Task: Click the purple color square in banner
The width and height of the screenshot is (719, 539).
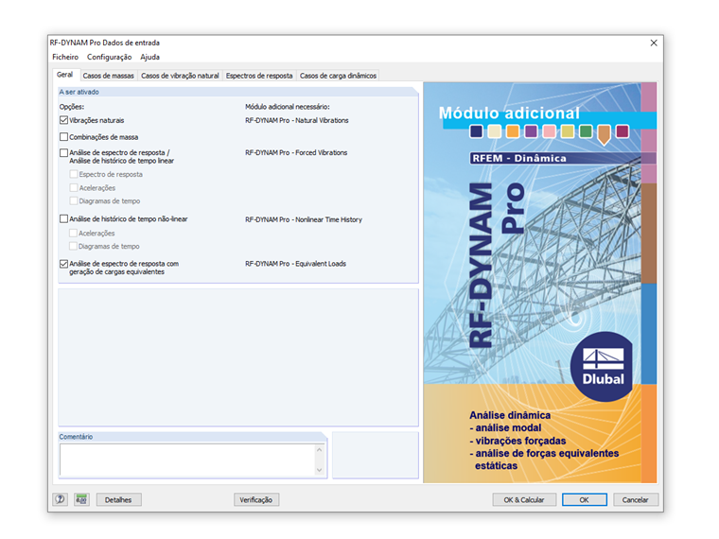Action: tap(531, 131)
